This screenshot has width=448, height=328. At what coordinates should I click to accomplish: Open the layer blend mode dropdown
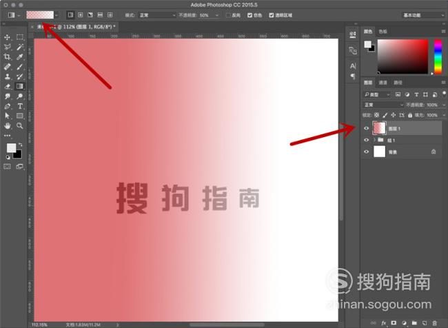(383, 105)
